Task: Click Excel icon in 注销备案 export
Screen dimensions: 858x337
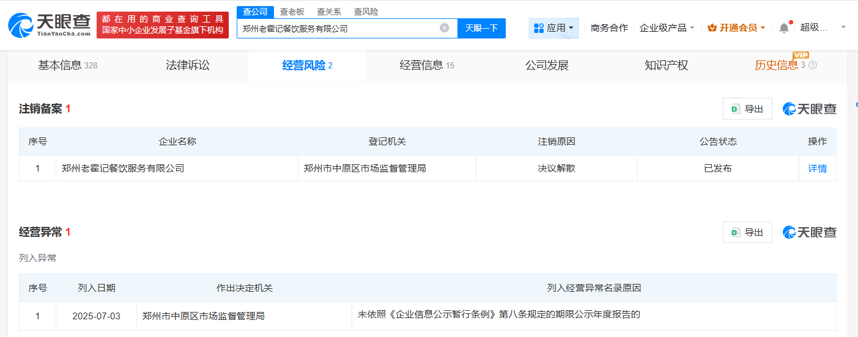Action: [735, 109]
